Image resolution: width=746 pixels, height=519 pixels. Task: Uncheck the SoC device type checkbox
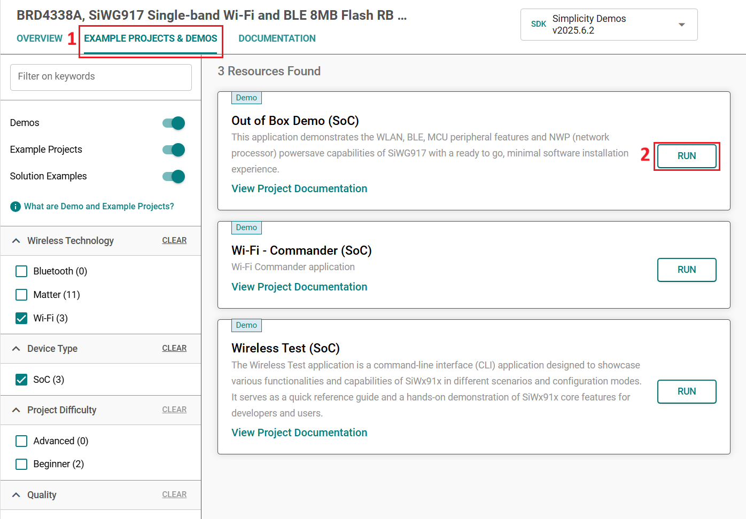click(21, 380)
